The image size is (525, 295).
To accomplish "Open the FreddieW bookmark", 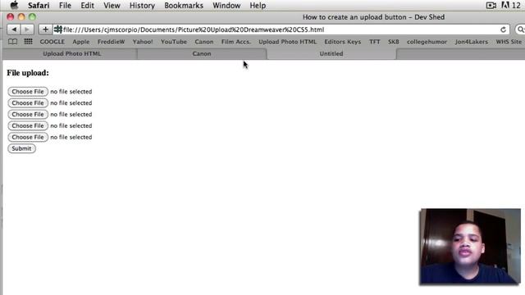I will pyautogui.click(x=112, y=42).
